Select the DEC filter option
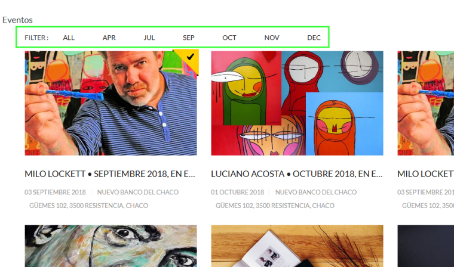 (x=314, y=38)
